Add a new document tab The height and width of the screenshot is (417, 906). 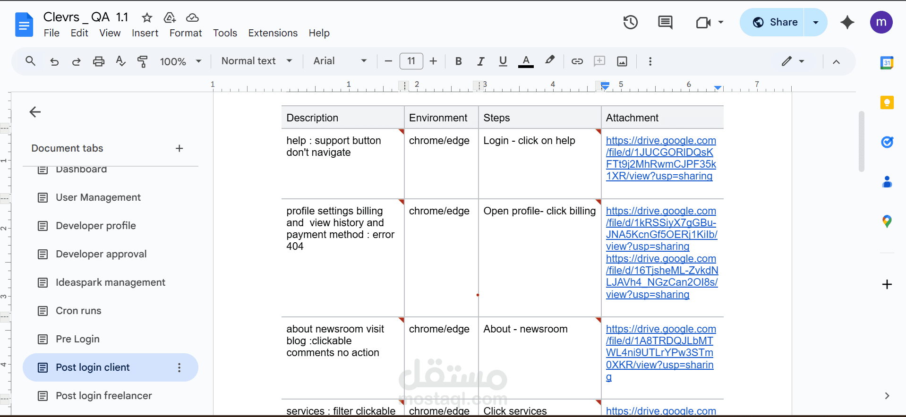pos(179,148)
